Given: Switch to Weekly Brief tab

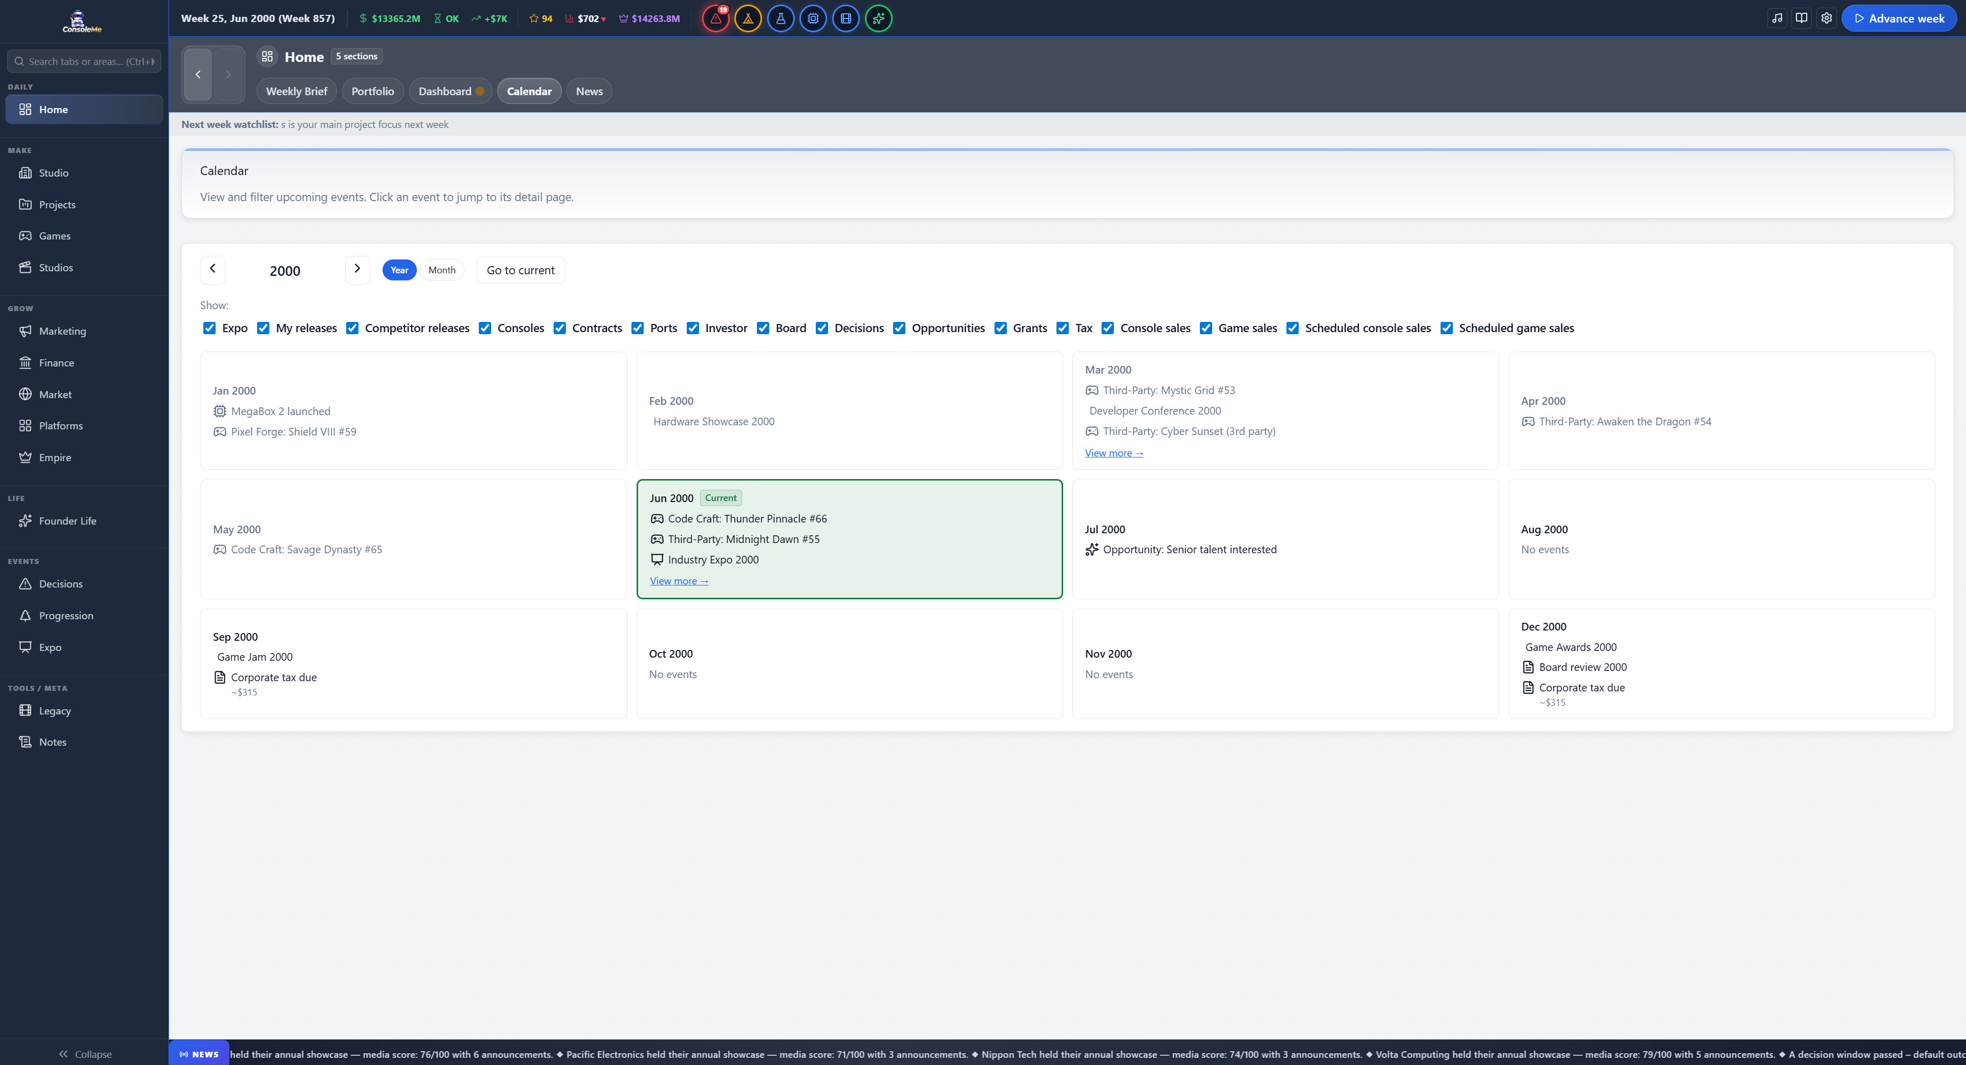Looking at the screenshot, I should click(x=296, y=92).
